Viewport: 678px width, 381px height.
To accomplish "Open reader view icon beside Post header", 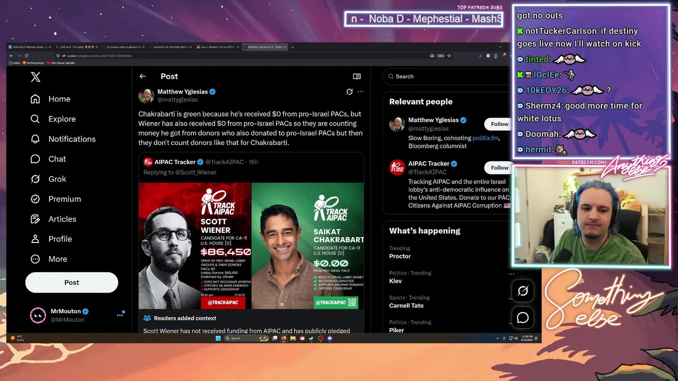I will point(357,76).
